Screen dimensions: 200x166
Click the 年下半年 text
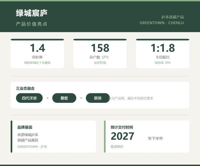[155, 138]
